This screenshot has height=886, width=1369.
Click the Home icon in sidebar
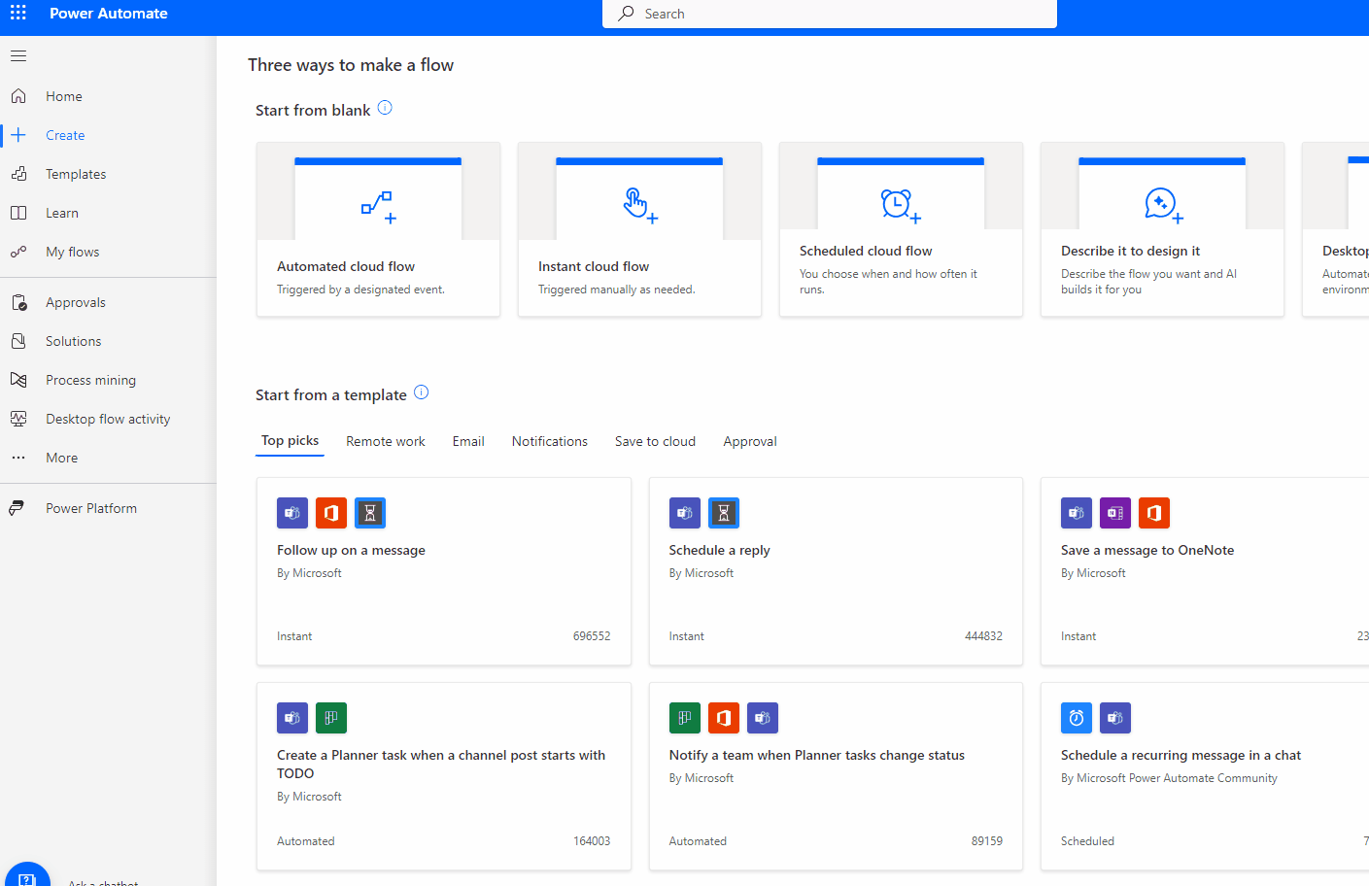coord(18,96)
